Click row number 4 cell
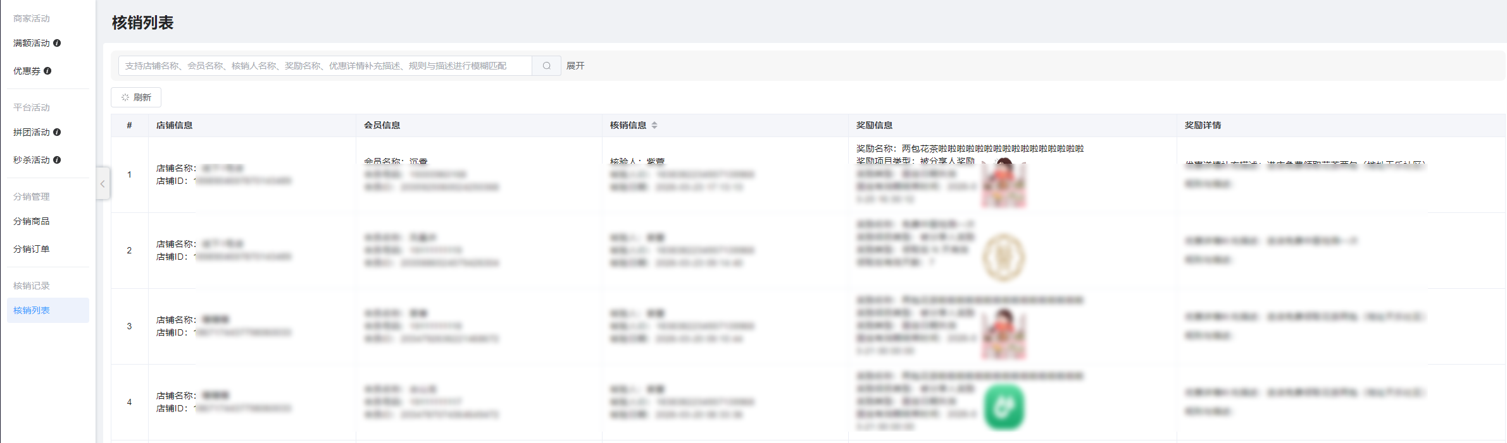 pyautogui.click(x=129, y=402)
